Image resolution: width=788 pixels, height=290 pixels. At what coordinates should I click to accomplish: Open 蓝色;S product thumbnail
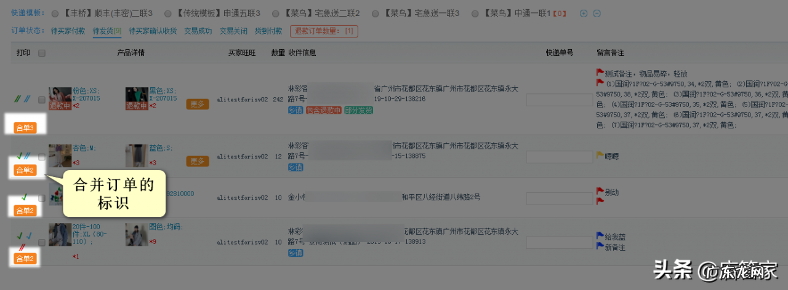pos(137,156)
